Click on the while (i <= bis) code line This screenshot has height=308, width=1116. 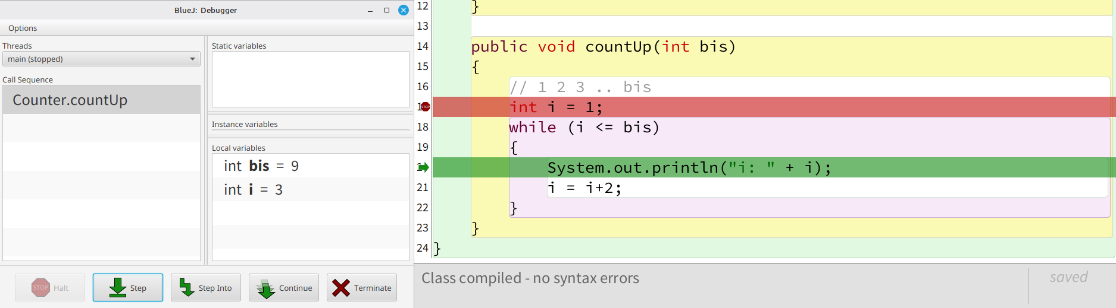click(584, 128)
